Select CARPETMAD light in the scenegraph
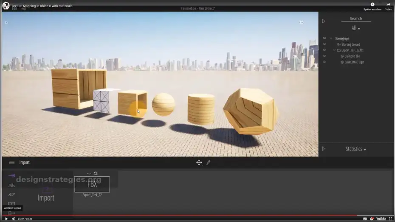 click(x=354, y=62)
